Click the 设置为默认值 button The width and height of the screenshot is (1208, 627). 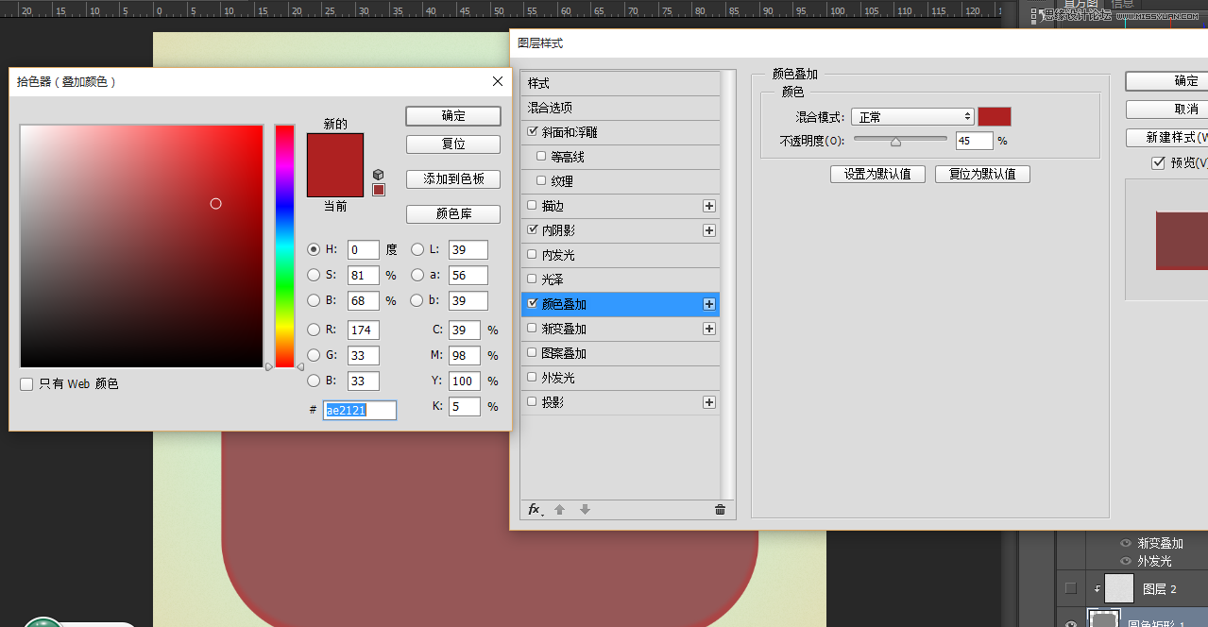[x=877, y=174]
